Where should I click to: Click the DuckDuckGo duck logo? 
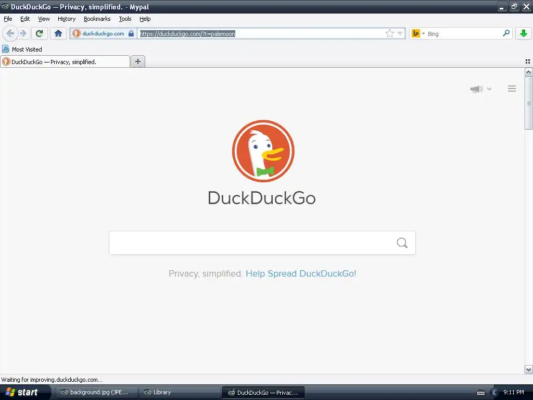pyautogui.click(x=263, y=151)
